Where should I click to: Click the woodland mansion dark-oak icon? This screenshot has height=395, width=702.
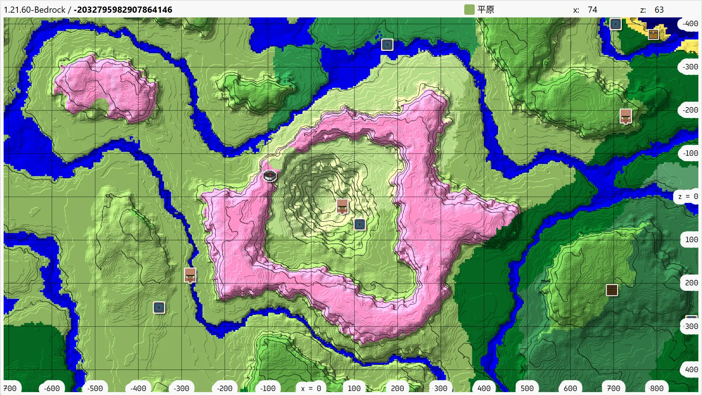[612, 290]
